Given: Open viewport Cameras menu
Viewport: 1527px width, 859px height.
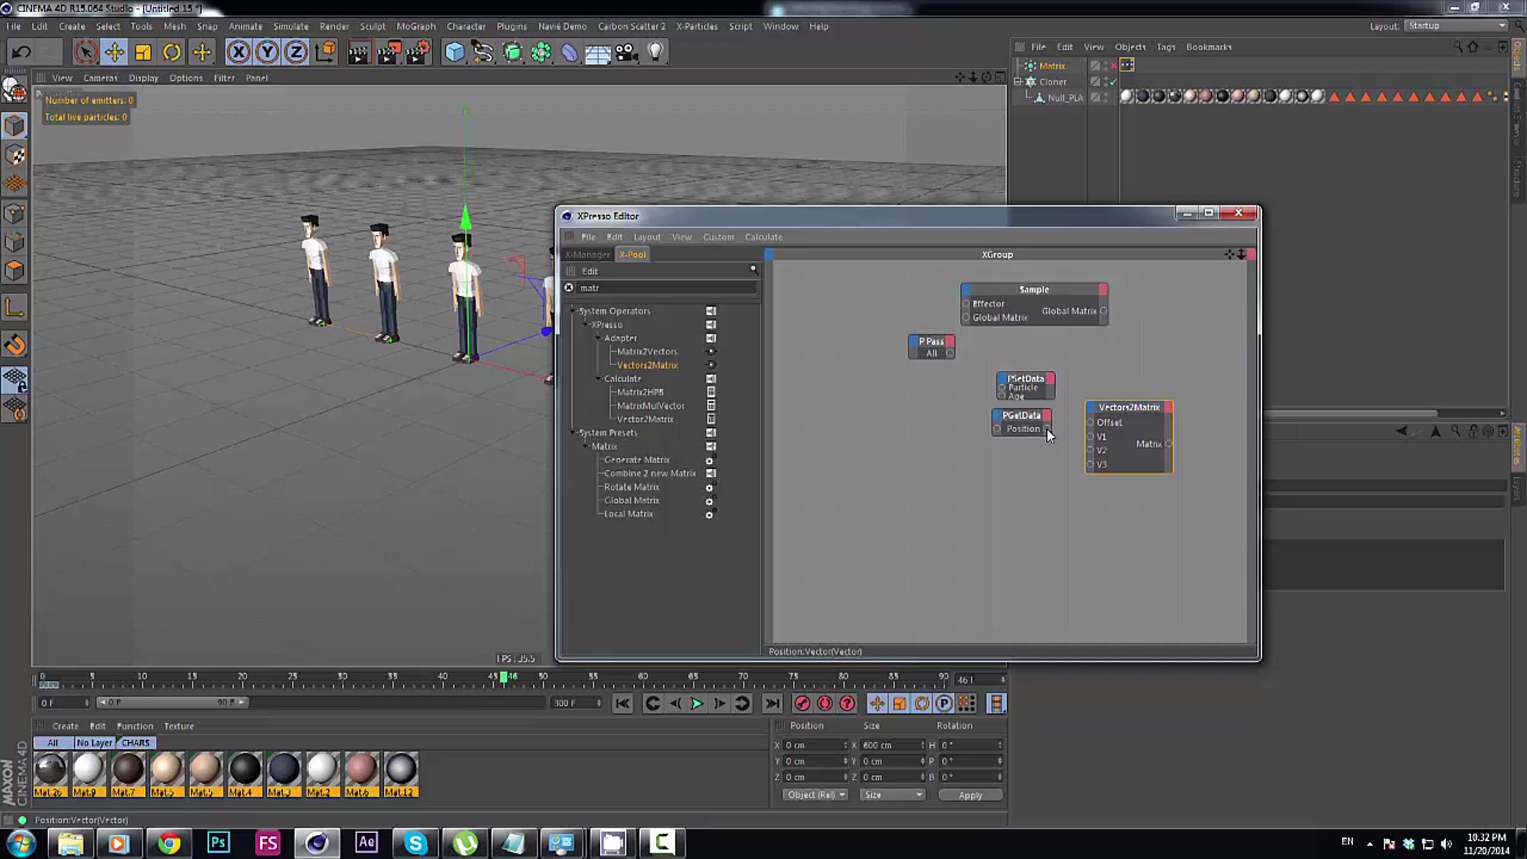Looking at the screenshot, I should pos(101,78).
